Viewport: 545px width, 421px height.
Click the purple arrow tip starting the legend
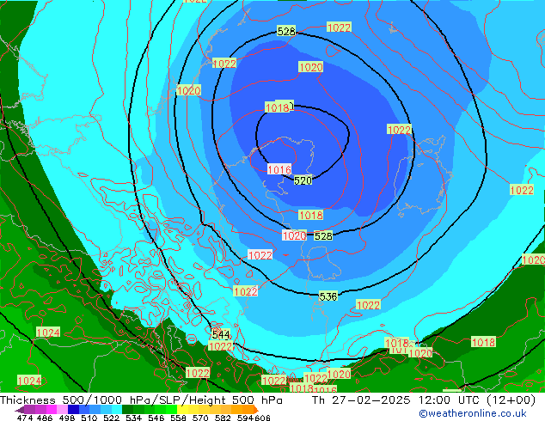19,410
